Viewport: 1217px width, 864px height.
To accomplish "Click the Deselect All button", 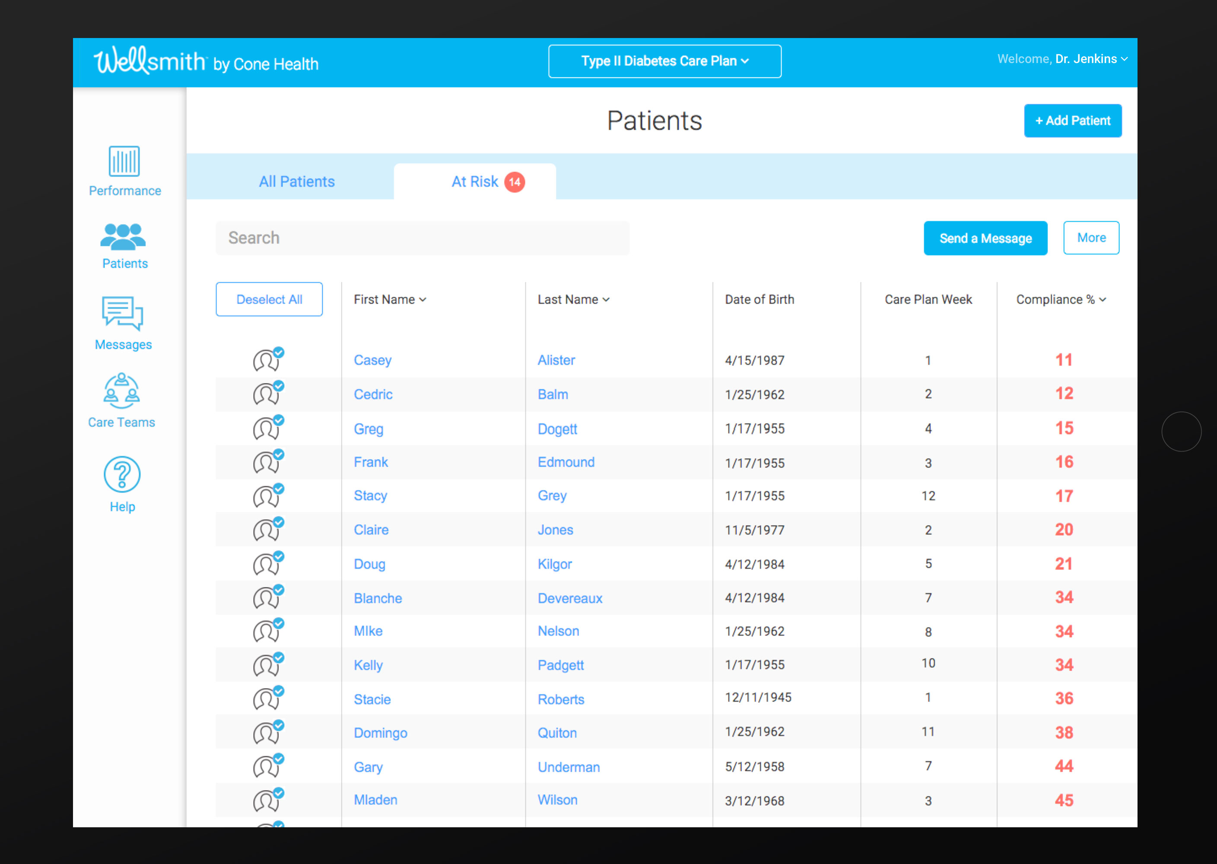I will tap(269, 299).
